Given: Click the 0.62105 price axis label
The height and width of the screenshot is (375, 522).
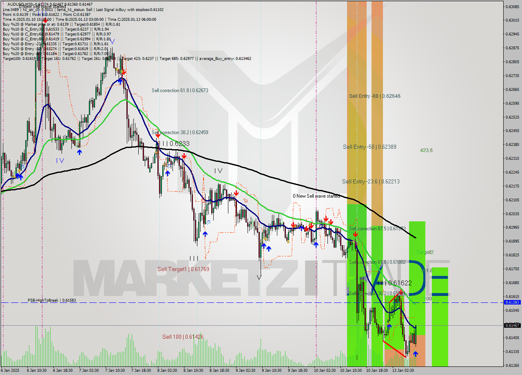Looking at the screenshot, I should [512, 200].
